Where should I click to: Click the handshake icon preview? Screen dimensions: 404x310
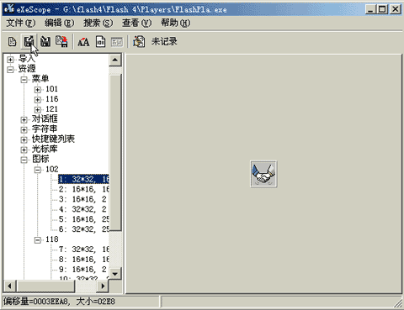click(x=263, y=174)
